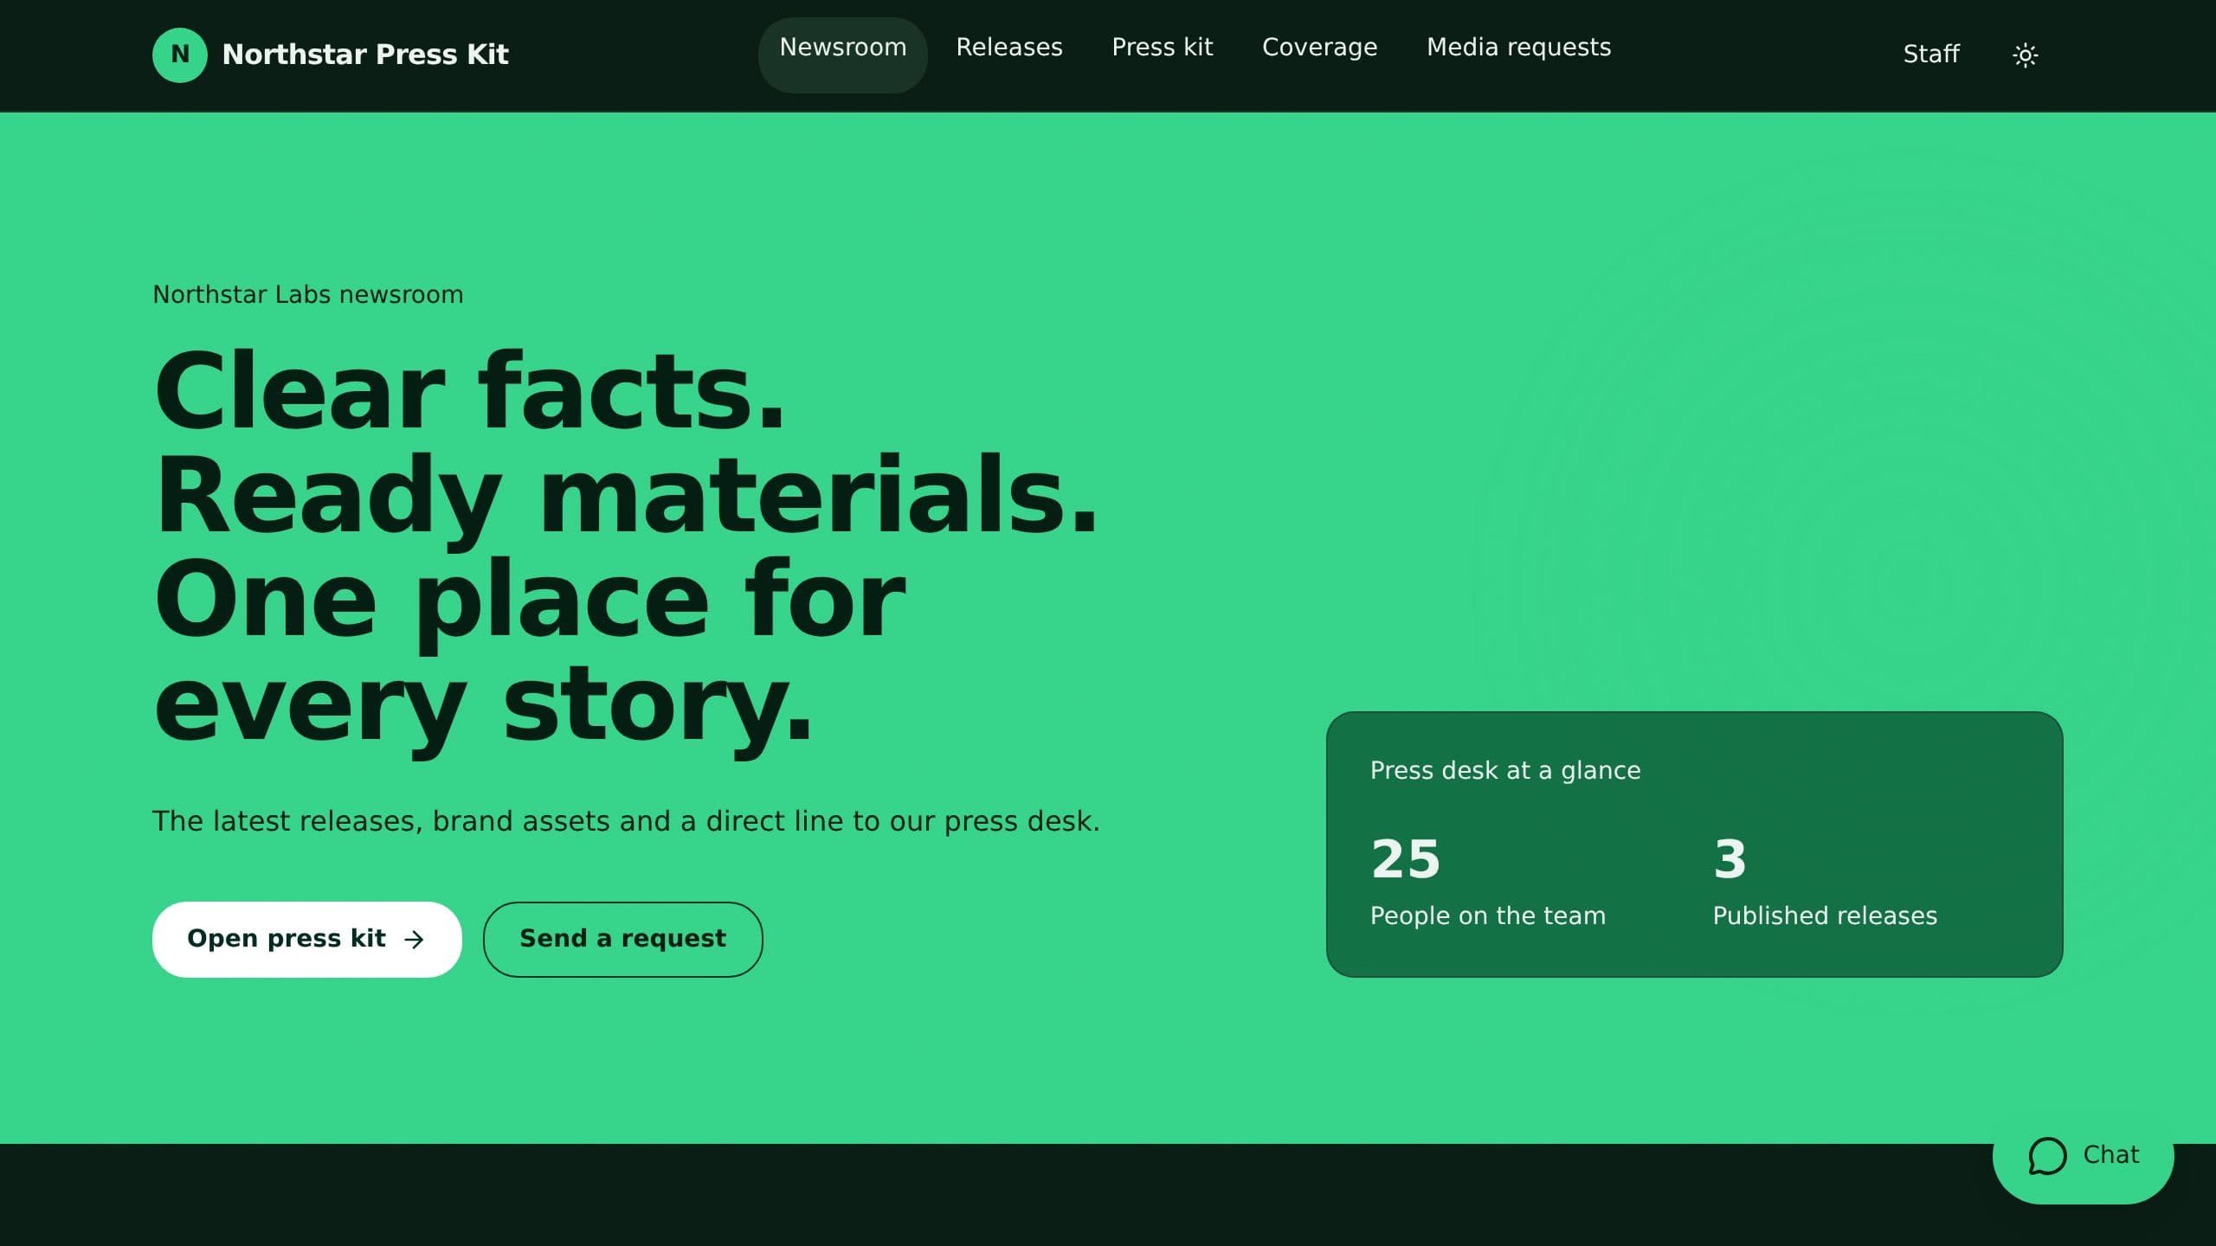This screenshot has height=1246, width=2216.
Task: Click the 25 People on the team stat
Action: click(1487, 882)
